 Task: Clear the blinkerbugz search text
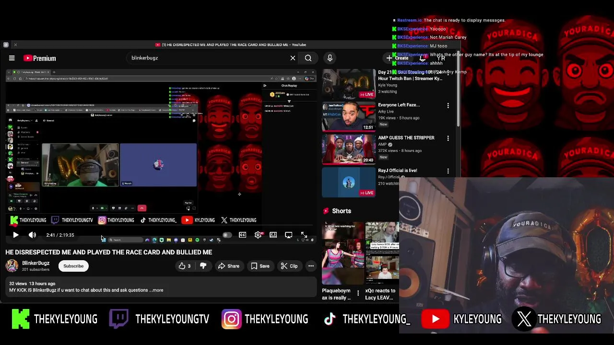pyautogui.click(x=293, y=58)
